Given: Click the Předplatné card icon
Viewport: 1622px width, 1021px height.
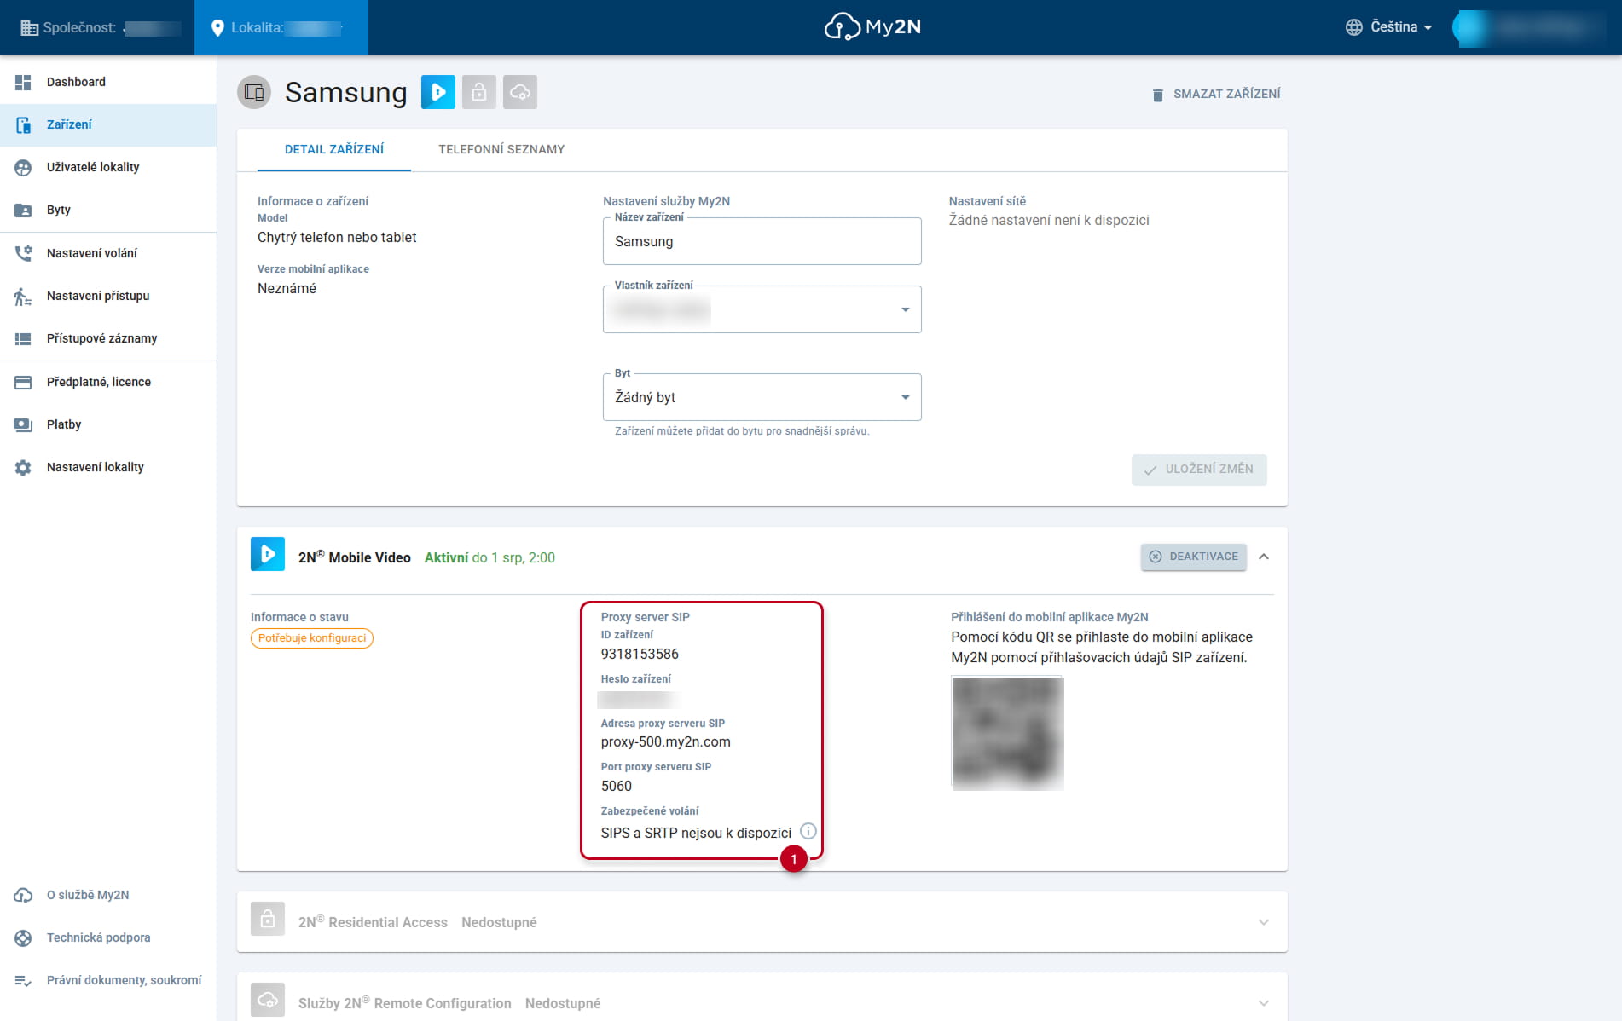Looking at the screenshot, I should tap(23, 382).
